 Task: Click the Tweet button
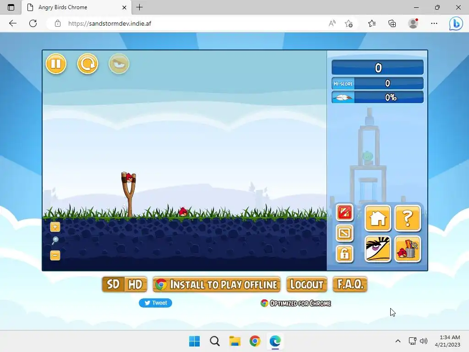coord(156,303)
